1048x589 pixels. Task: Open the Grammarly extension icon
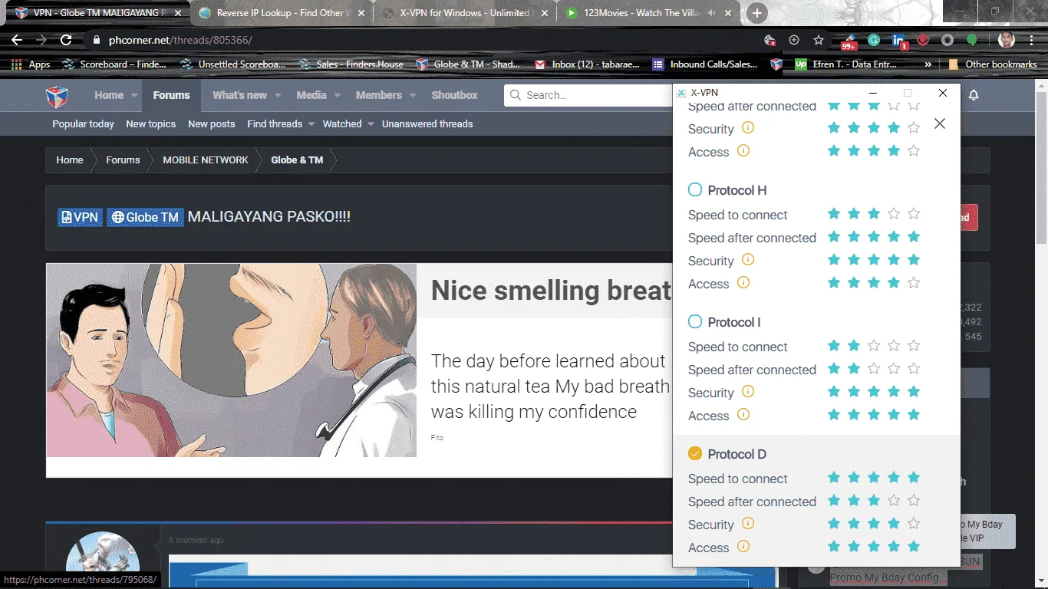[x=874, y=40]
